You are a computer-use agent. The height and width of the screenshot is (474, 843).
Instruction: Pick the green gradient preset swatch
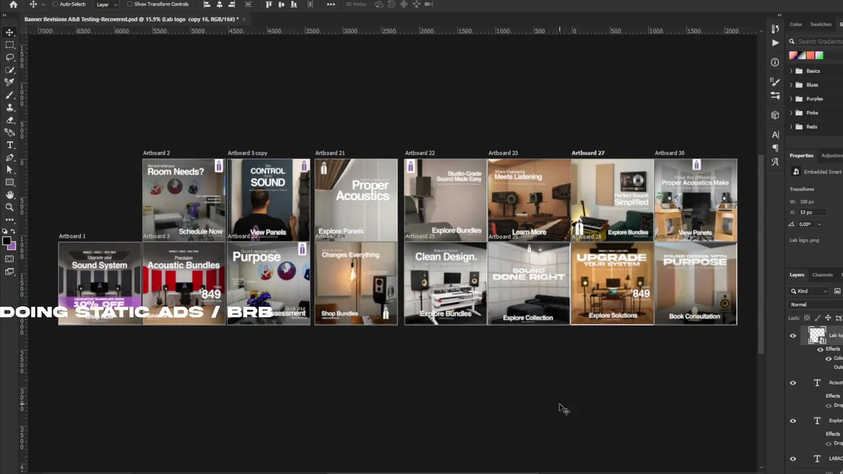point(819,55)
